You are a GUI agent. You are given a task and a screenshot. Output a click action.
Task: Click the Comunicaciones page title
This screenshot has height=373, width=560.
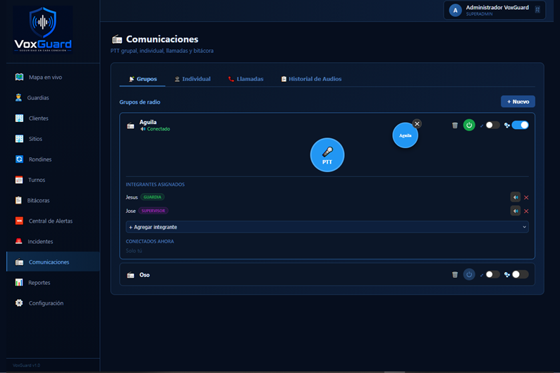point(162,39)
